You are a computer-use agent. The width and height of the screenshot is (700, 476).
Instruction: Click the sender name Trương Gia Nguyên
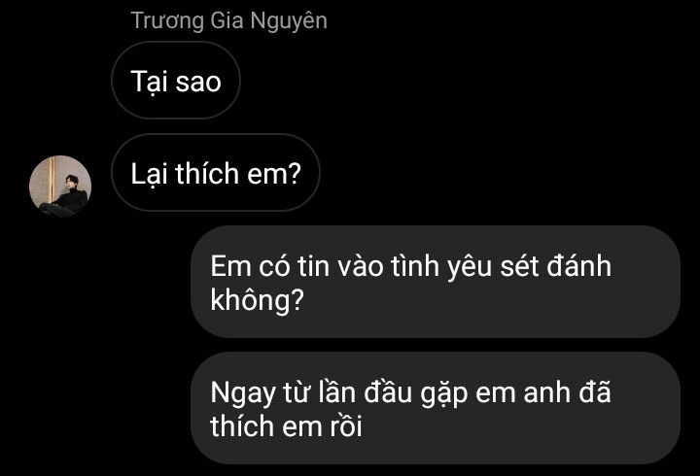[229, 21]
